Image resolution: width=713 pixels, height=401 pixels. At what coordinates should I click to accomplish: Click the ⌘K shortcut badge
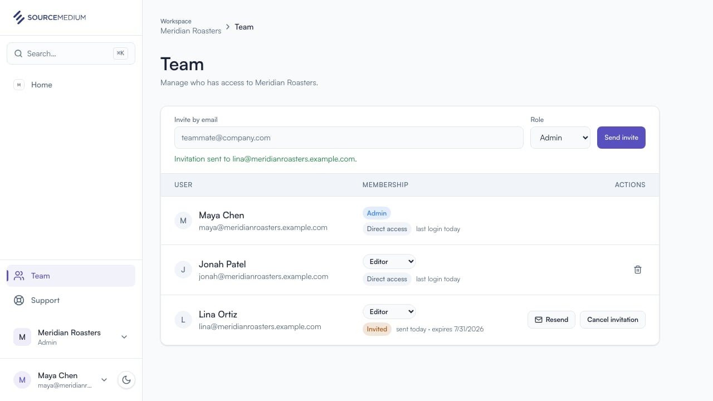(120, 53)
